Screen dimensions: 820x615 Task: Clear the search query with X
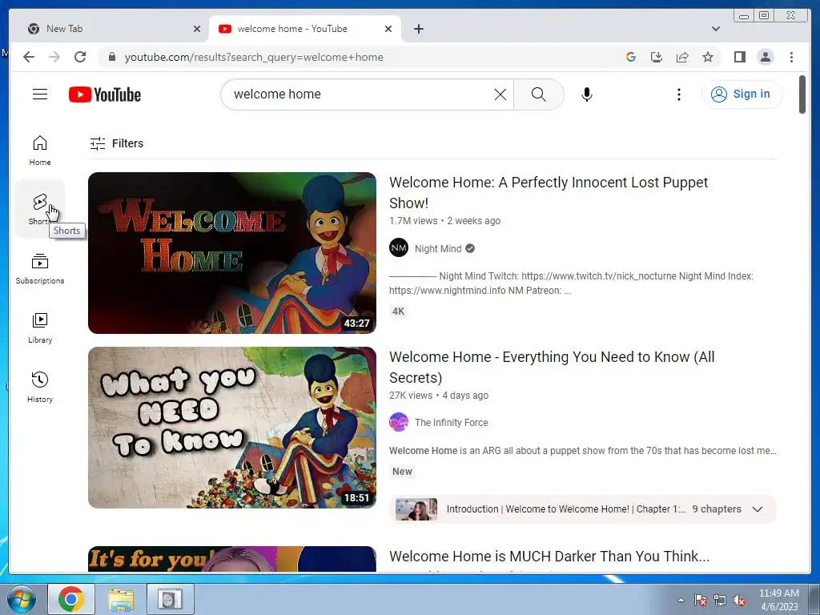[500, 94]
